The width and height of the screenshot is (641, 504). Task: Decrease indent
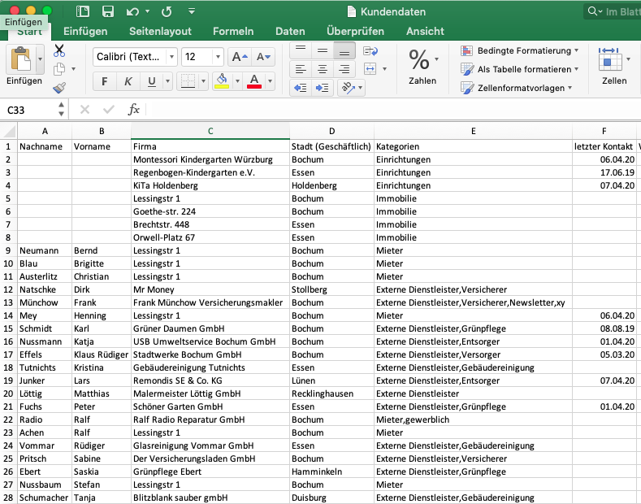[301, 88]
